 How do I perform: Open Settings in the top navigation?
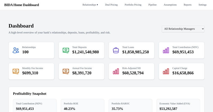tap(203, 5)
